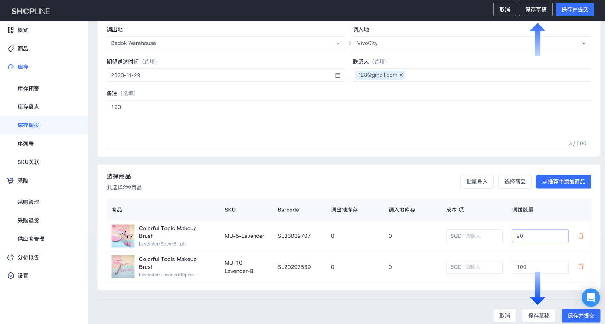Delete the MU-10-Lavender-B product row
This screenshot has width=605, height=324.
tap(581, 267)
